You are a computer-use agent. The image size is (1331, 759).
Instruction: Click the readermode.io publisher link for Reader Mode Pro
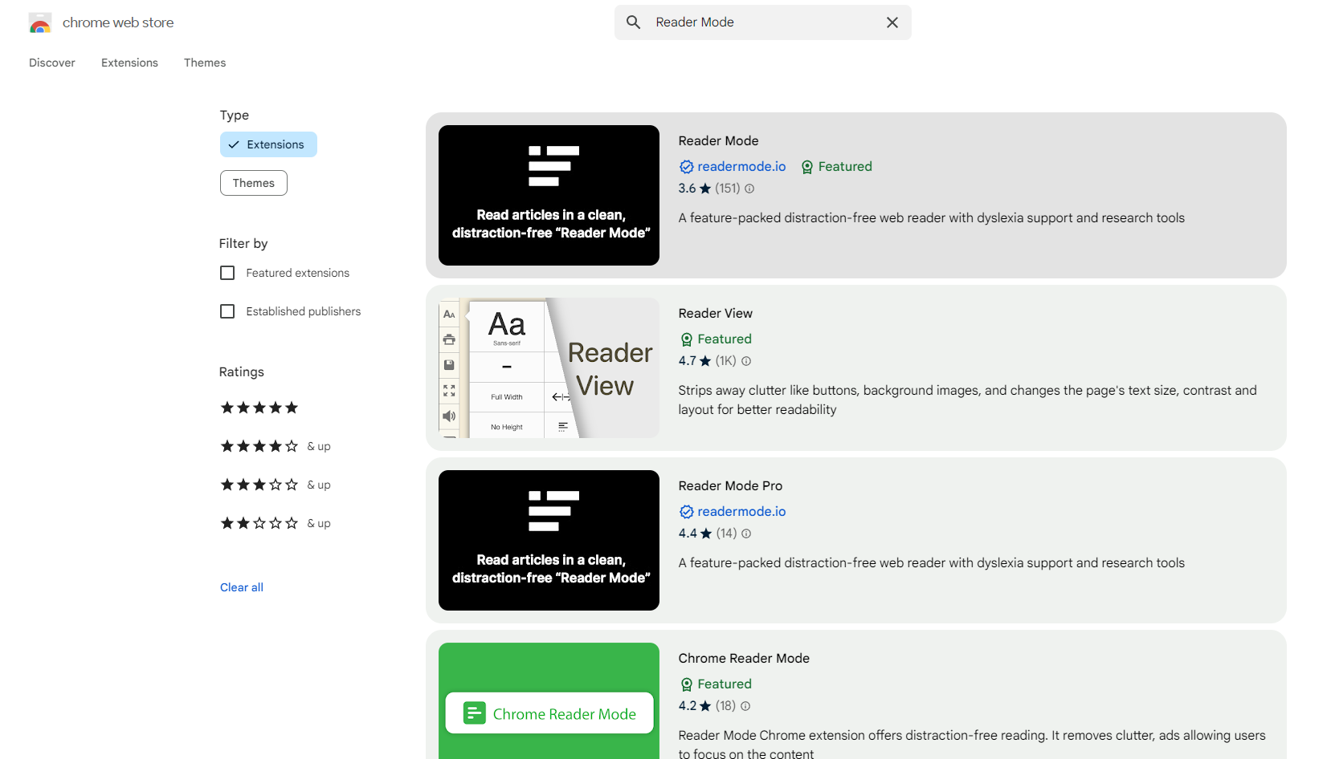[x=741, y=511]
